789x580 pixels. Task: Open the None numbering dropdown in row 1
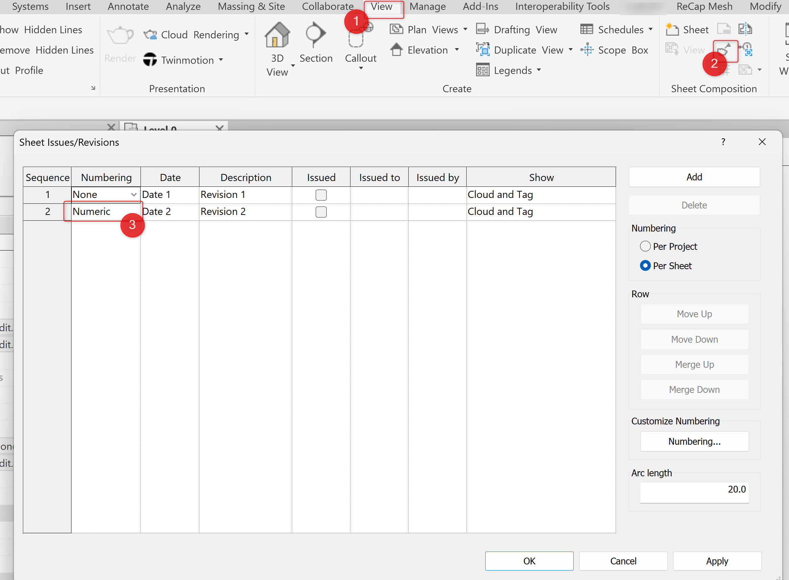pos(134,195)
